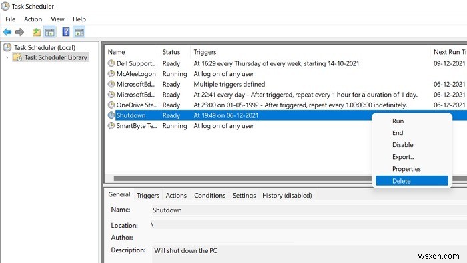467x263 pixels.
Task: Click trigger 'At 19:49 on 06-12-2021'
Action: click(226, 115)
